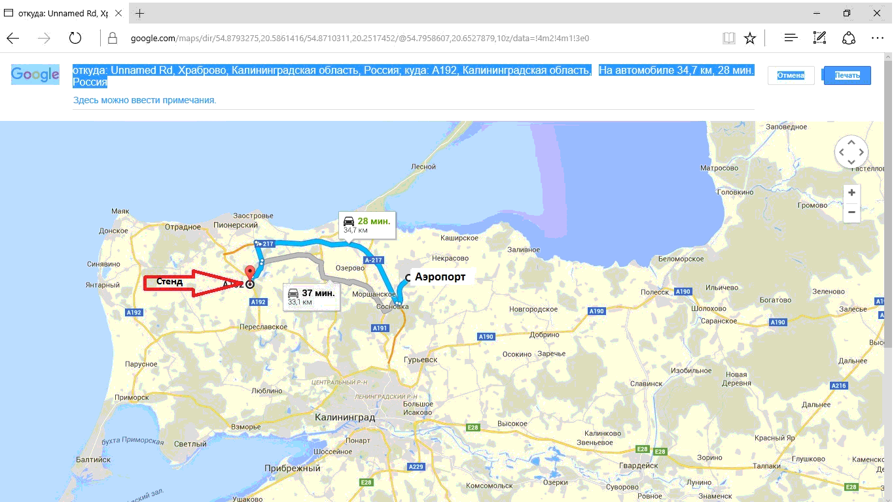Click the Синявино village label

[104, 264]
